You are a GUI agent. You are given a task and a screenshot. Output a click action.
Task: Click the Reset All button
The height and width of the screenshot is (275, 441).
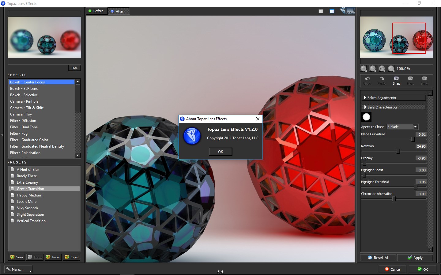coord(378,258)
